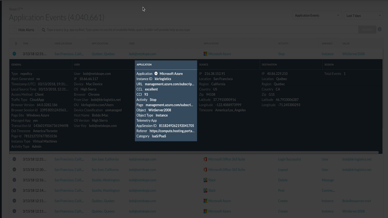Click the Stop activity link
Viewport: 388px width, 218px height.
(281, 54)
